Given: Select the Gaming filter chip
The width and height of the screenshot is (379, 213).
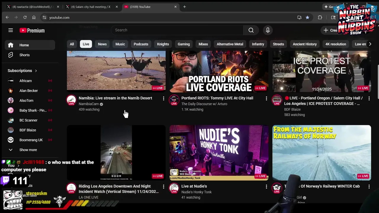Looking at the screenshot, I should pos(184,44).
